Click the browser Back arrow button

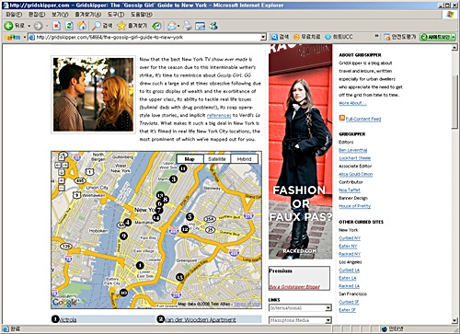8,26
